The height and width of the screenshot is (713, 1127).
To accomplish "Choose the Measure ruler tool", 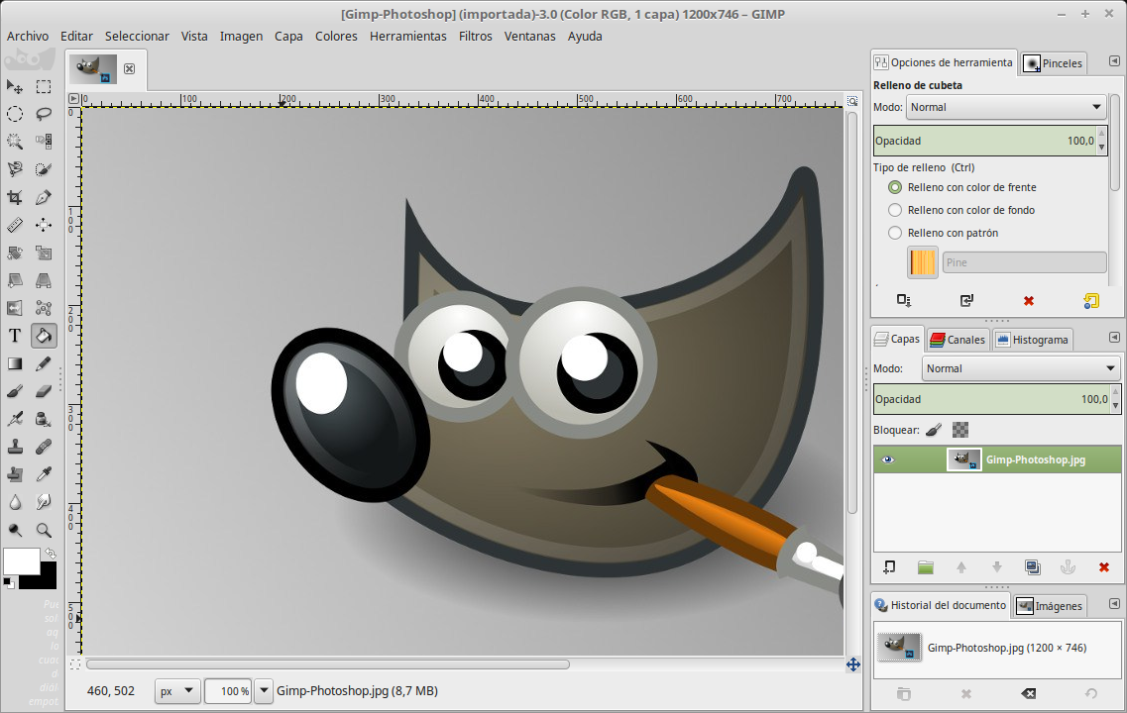I will (15, 225).
